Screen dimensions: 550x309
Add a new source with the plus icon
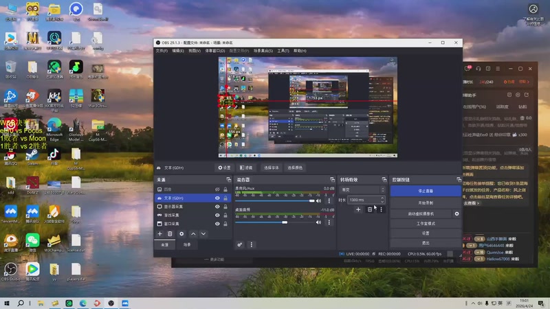pyautogui.click(x=160, y=234)
